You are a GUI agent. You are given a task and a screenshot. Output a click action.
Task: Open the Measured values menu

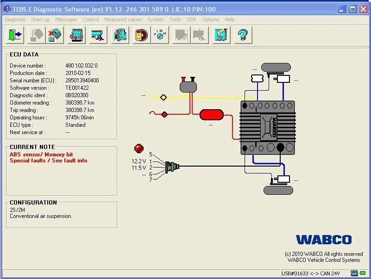pos(123,19)
